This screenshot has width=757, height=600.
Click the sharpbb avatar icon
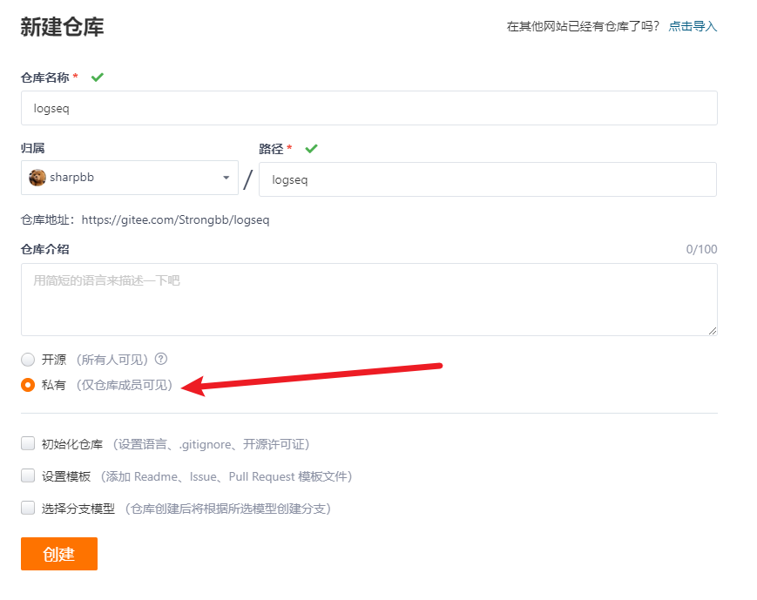(37, 178)
